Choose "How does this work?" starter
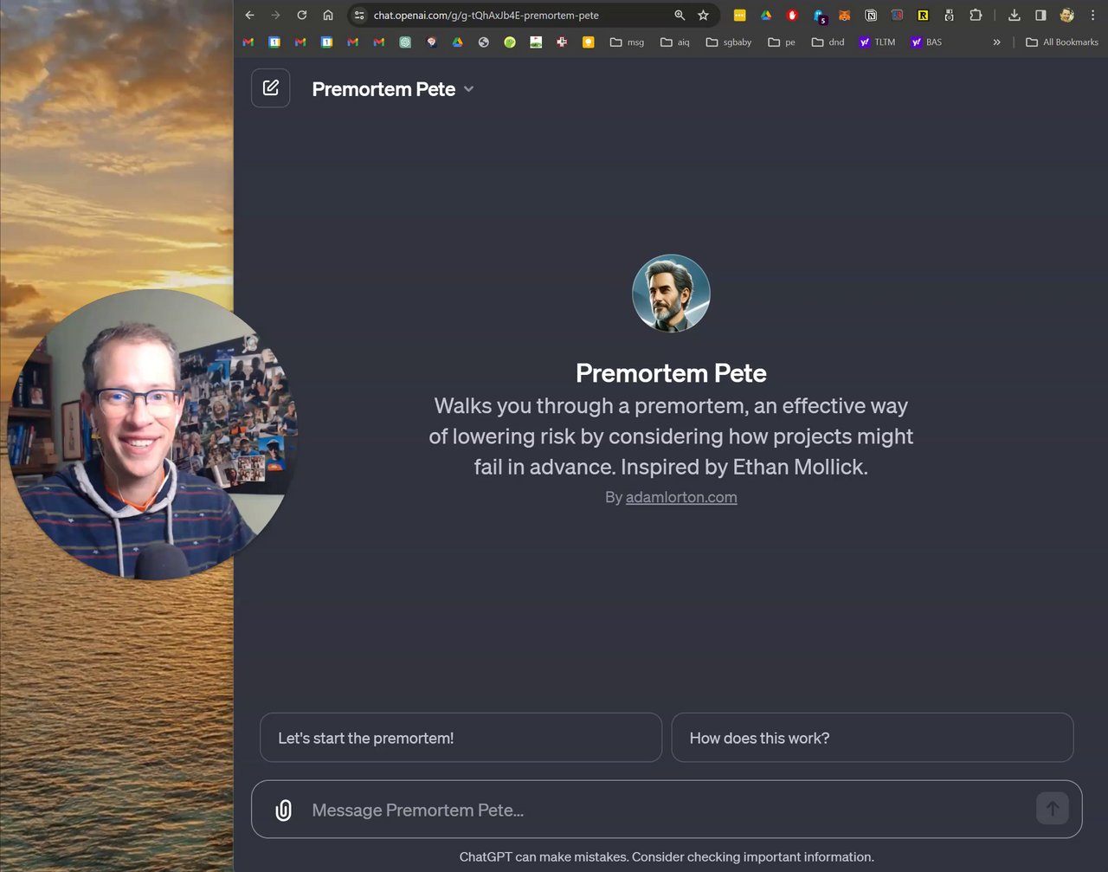The width and height of the screenshot is (1108, 872). 873,738
